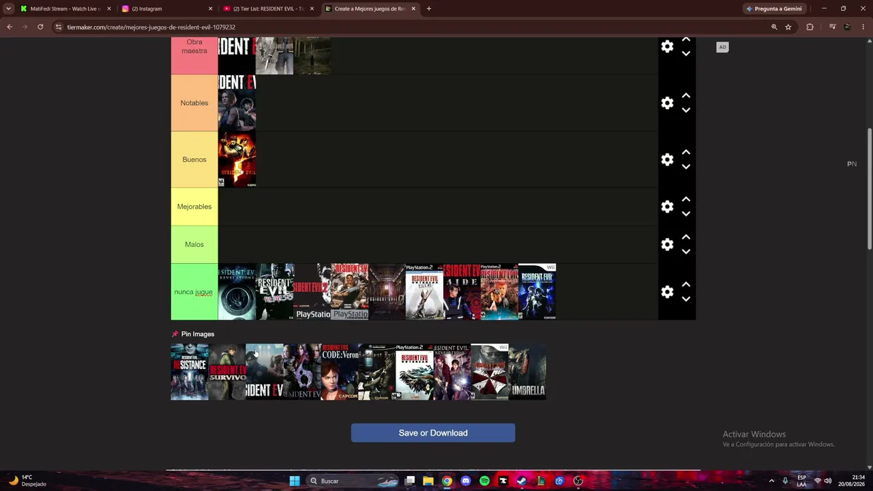Screen dimensions: 873x491
Task: Select the PlayStation 2 Outbreak cover in image pool
Action: click(415, 372)
